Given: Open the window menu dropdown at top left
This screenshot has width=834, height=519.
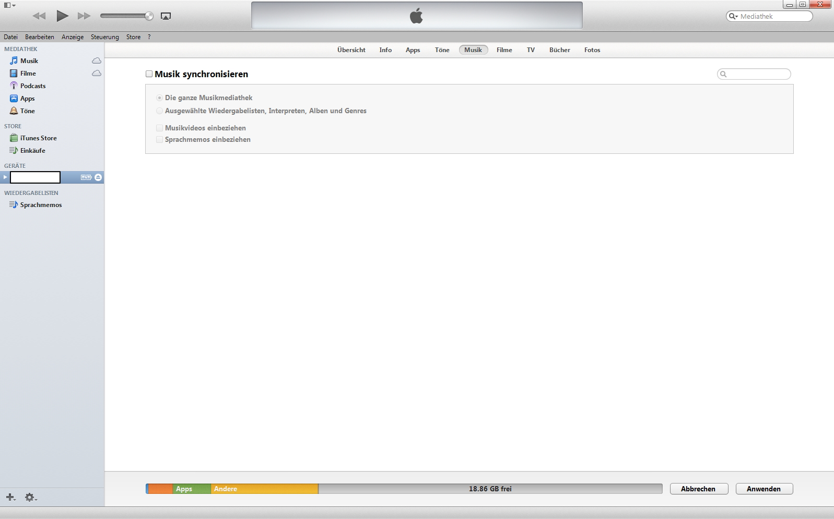Looking at the screenshot, I should pos(9,5).
